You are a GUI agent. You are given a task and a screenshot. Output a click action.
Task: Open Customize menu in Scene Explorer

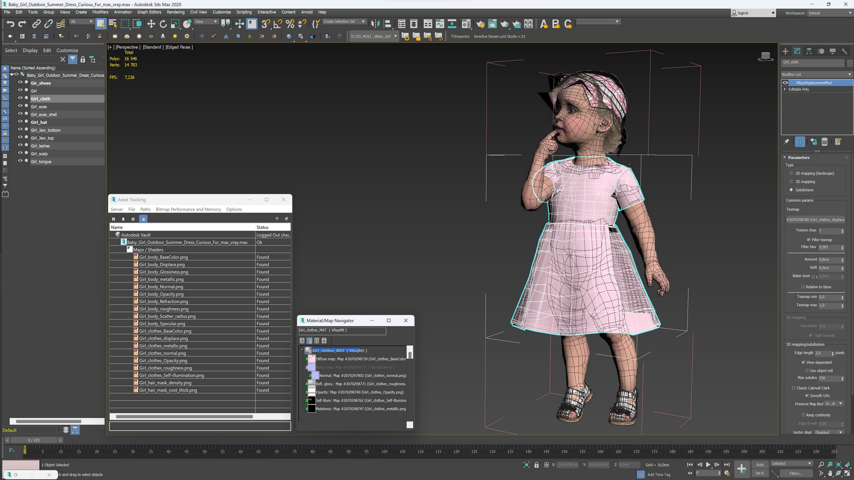tap(67, 50)
